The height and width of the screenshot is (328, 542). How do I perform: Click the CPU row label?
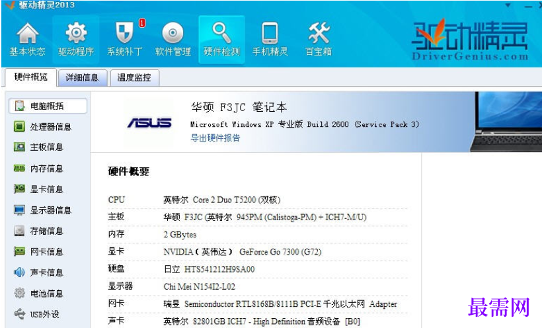coord(116,200)
